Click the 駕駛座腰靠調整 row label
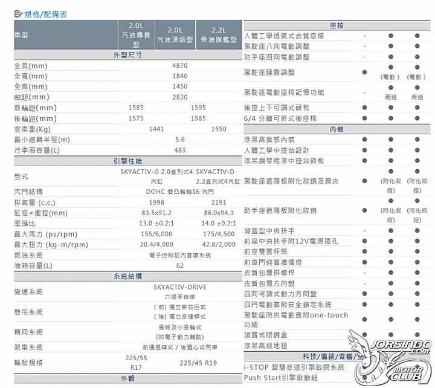435x388 pixels. (269, 73)
